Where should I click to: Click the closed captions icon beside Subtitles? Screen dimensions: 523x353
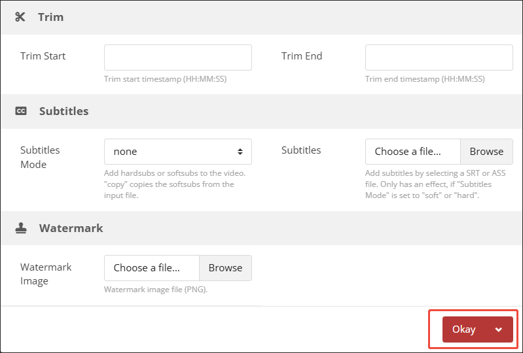point(21,111)
